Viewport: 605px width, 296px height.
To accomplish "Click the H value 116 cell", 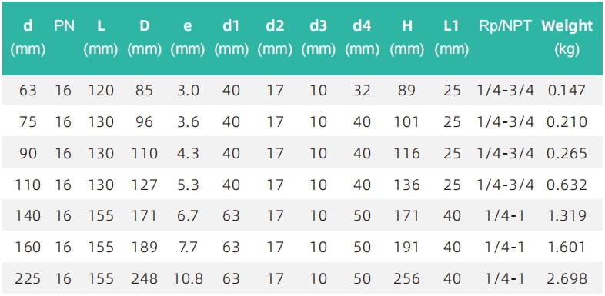I will click(406, 154).
